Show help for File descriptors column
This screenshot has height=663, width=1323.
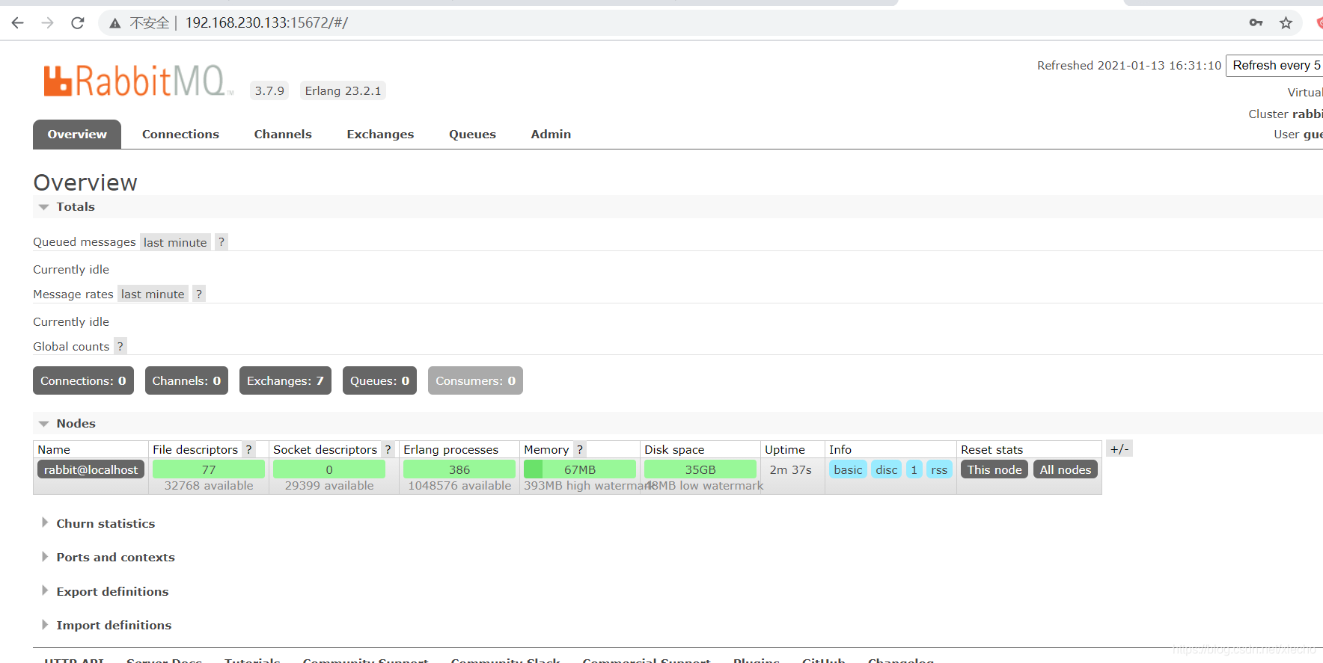248,449
